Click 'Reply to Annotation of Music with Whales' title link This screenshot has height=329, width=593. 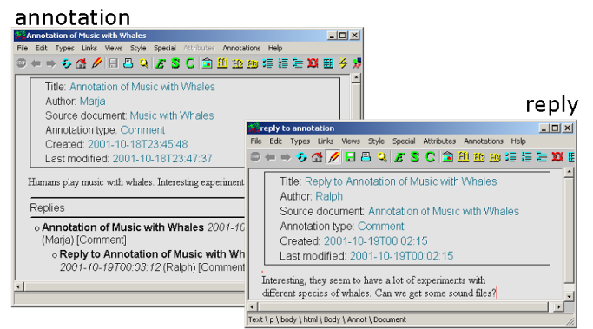pos(401,181)
